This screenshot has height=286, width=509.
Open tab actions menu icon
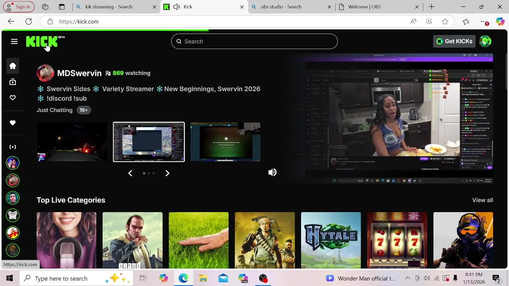point(62,7)
